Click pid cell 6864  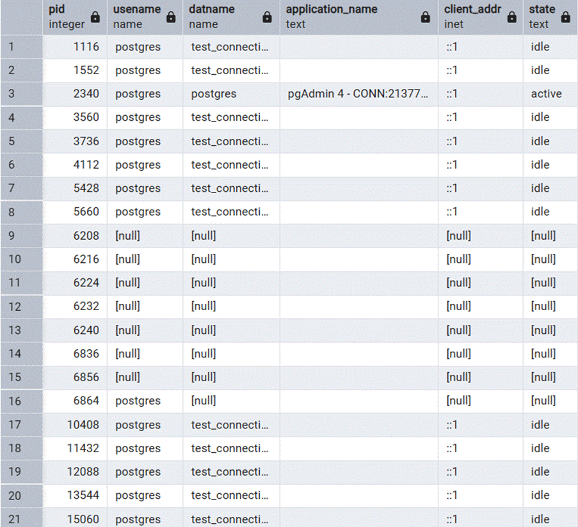point(75,400)
